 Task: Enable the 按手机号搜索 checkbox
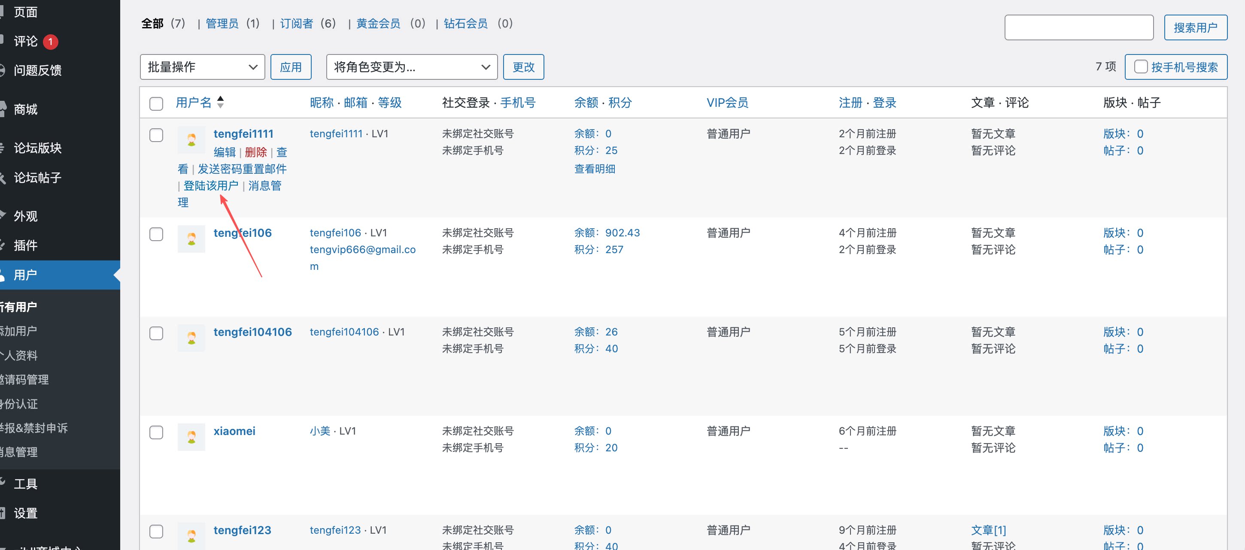tap(1141, 66)
